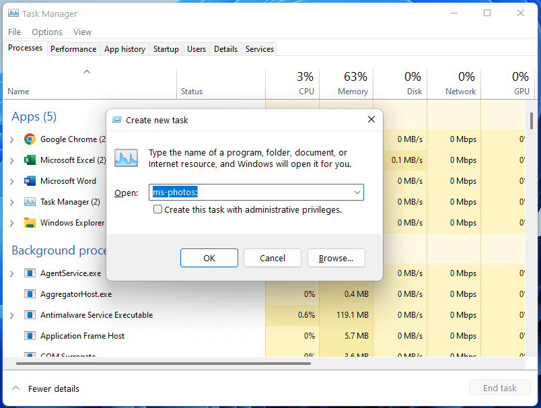This screenshot has width=541, height=408.
Task: Select the AggregatorHost.exe row name
Action: click(x=76, y=294)
